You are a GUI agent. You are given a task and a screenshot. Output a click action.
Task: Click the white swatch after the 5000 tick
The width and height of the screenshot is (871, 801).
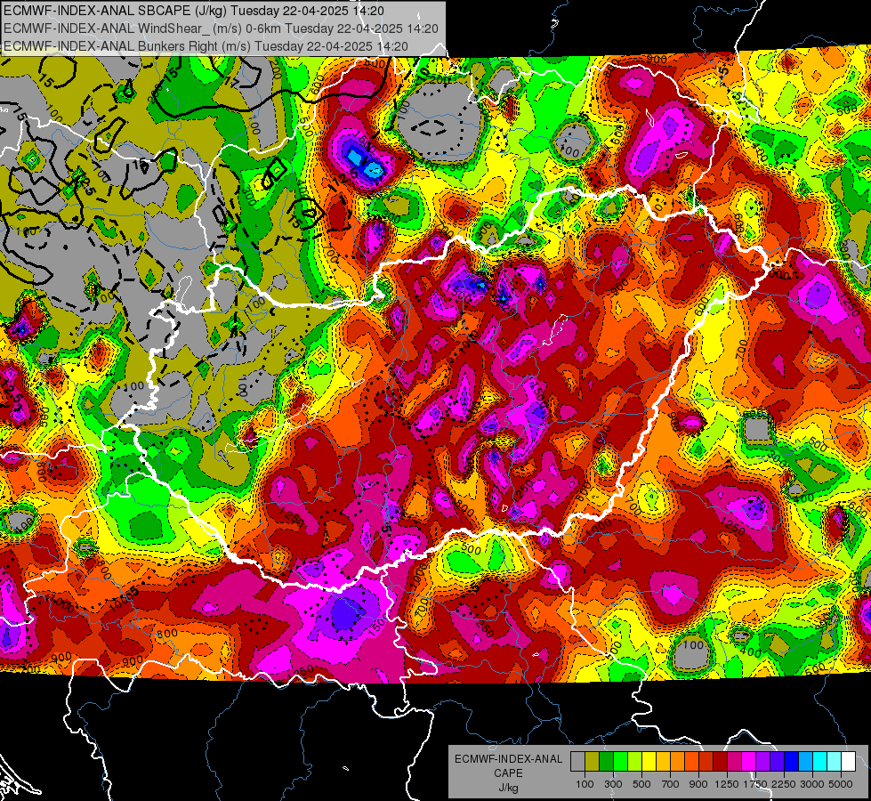(849, 761)
